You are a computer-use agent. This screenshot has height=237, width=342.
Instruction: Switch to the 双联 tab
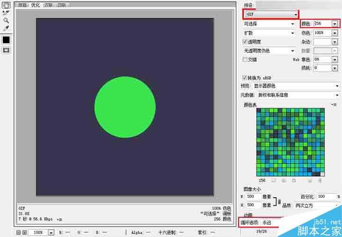[48, 5]
